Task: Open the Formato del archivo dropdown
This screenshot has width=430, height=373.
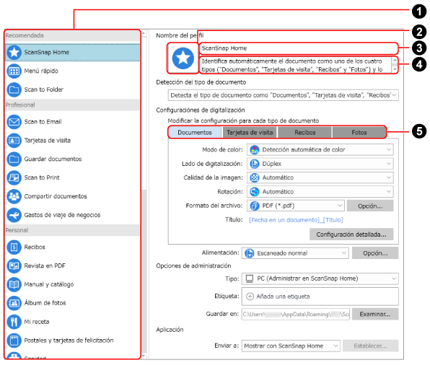Action: coord(296,206)
